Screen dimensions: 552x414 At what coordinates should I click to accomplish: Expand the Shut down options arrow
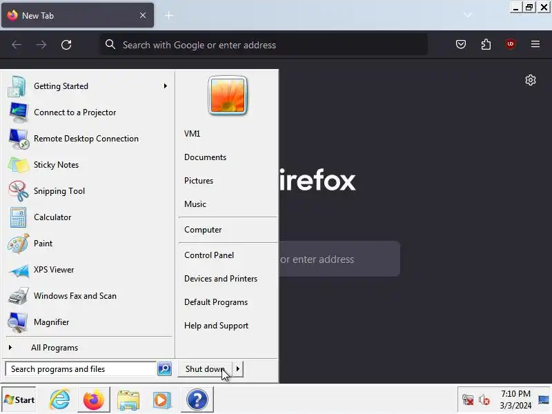point(238,369)
